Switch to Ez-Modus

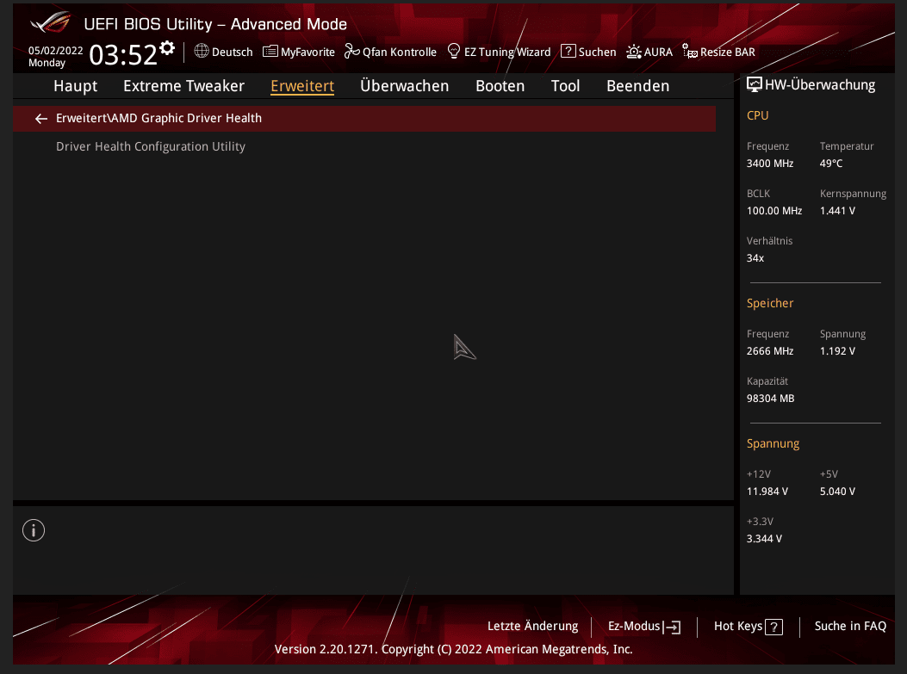point(643,627)
